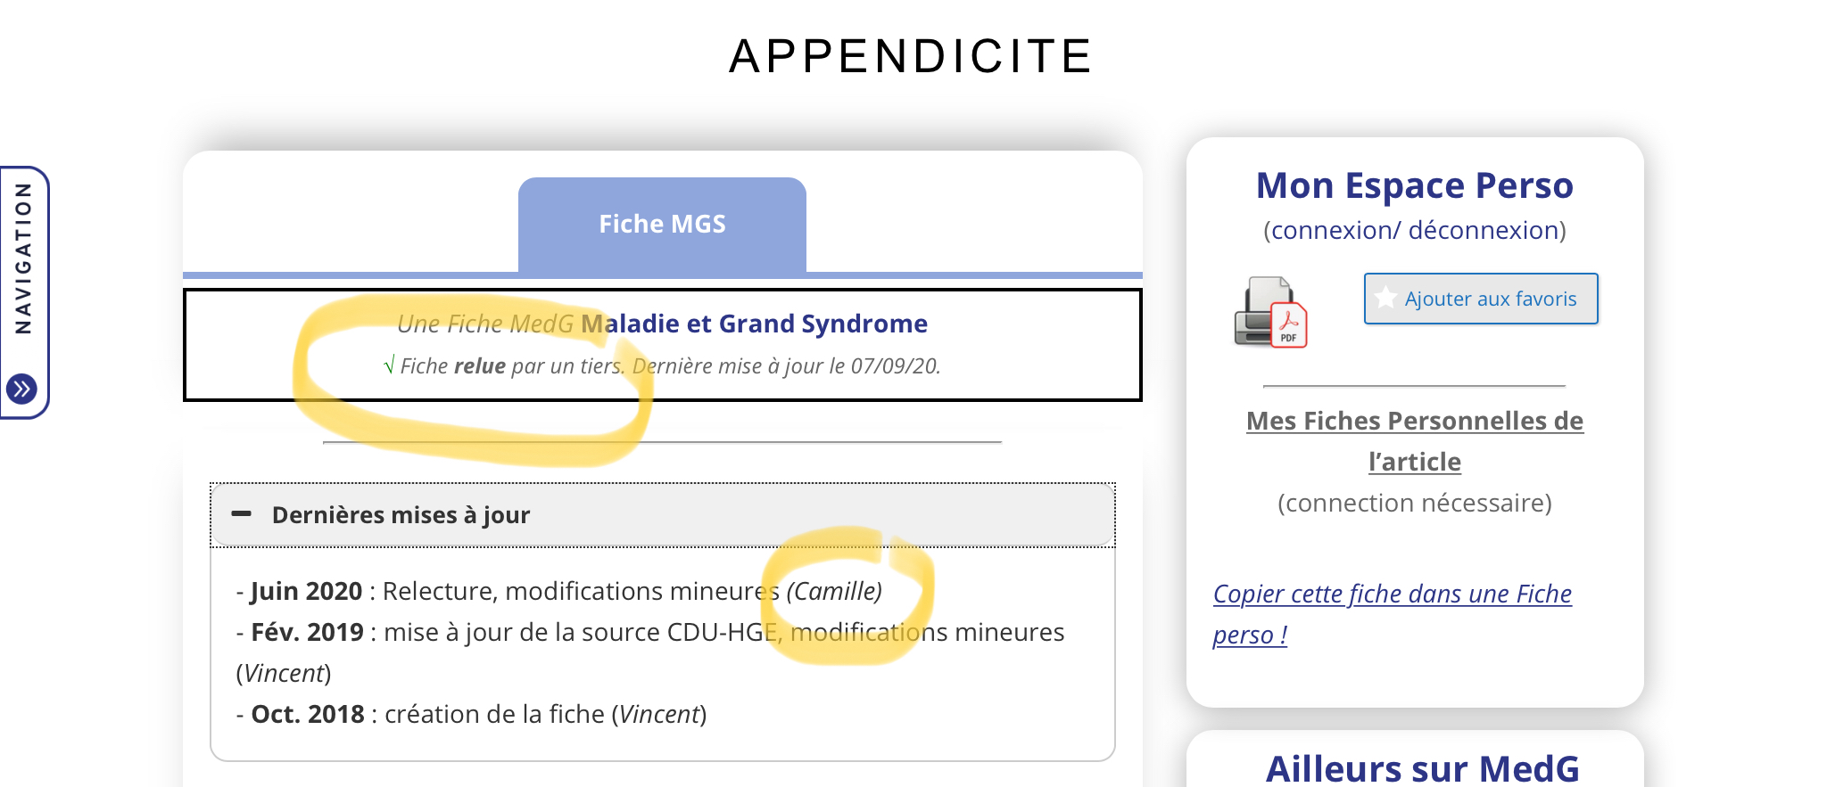Click the printer PDF export icon
This screenshot has width=1827, height=787.
(1270, 312)
